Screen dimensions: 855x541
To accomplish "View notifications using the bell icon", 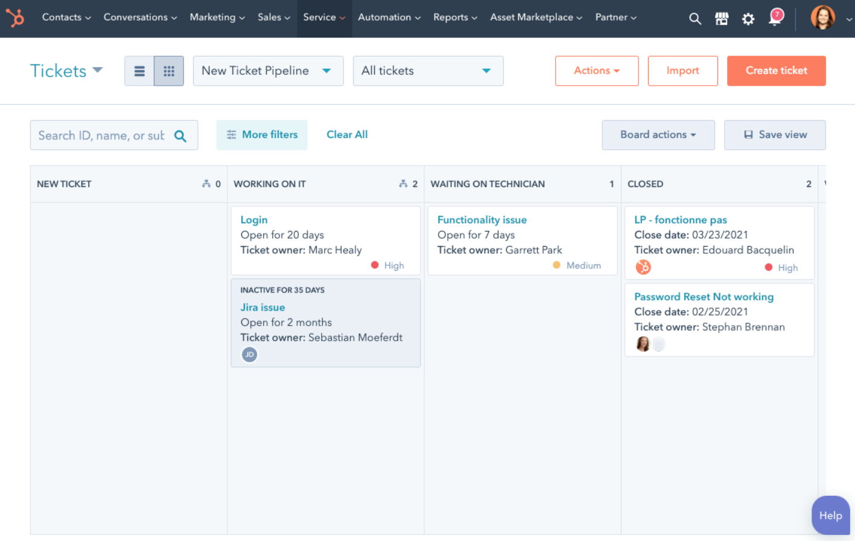I will pyautogui.click(x=774, y=19).
